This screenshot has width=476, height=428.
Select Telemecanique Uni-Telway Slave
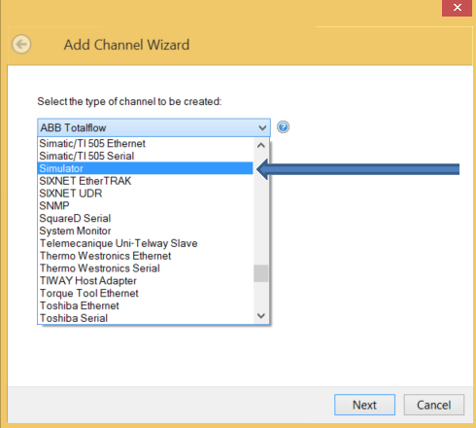pos(146,243)
